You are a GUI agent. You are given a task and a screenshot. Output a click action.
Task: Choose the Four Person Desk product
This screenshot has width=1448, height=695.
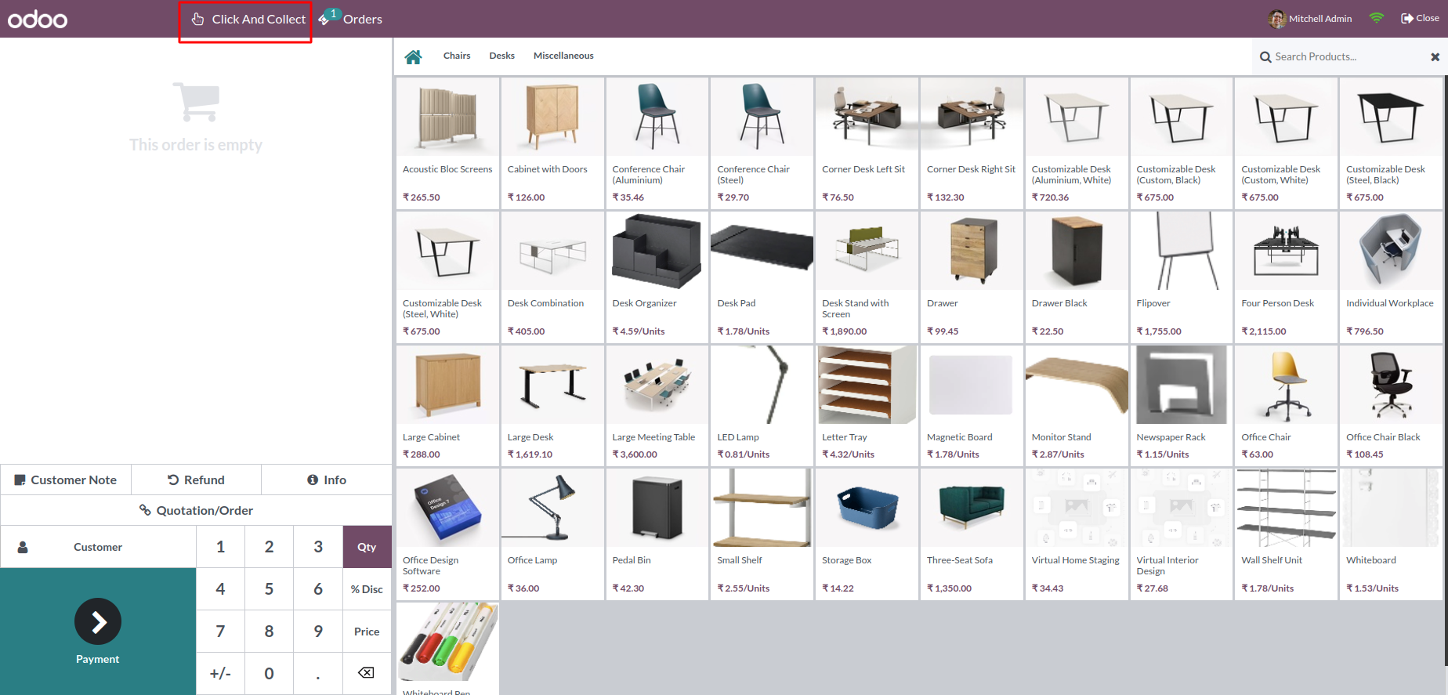(1286, 277)
